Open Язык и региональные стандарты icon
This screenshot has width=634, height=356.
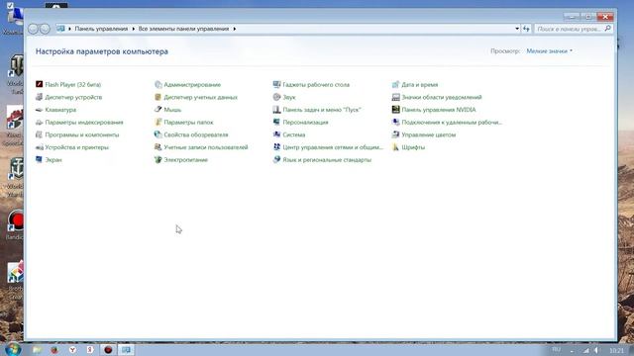277,159
